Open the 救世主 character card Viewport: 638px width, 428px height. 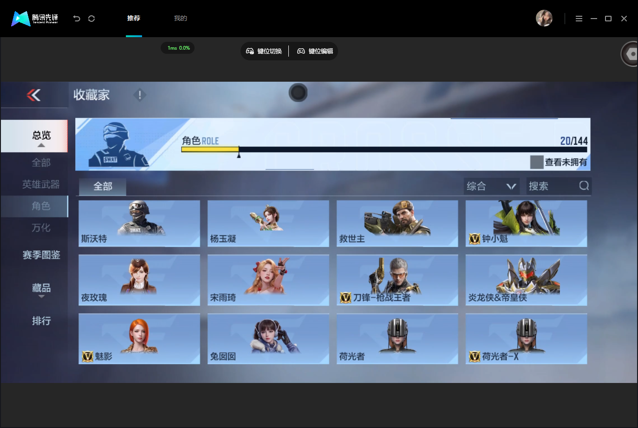[397, 223]
